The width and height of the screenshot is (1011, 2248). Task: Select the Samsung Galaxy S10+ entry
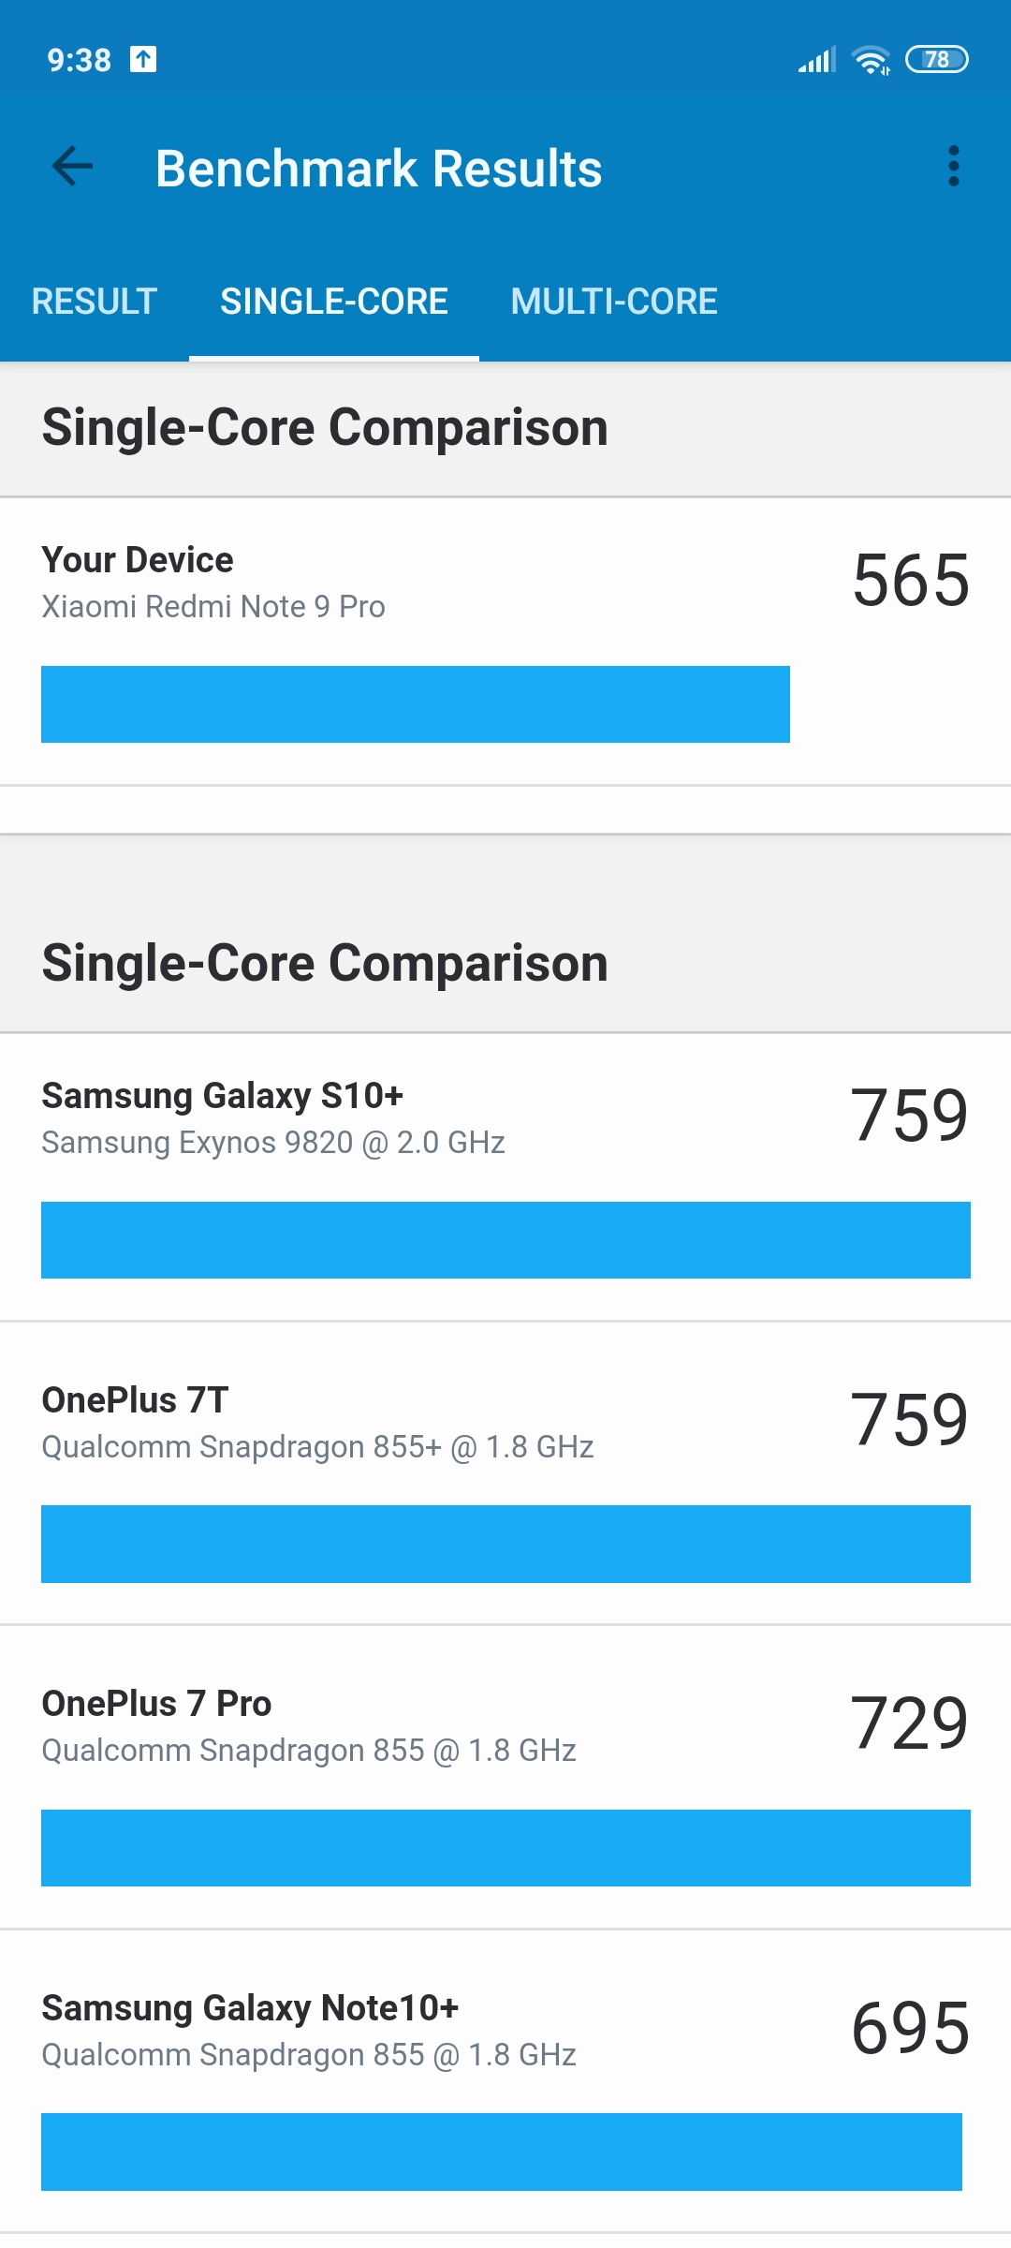coord(505,1177)
